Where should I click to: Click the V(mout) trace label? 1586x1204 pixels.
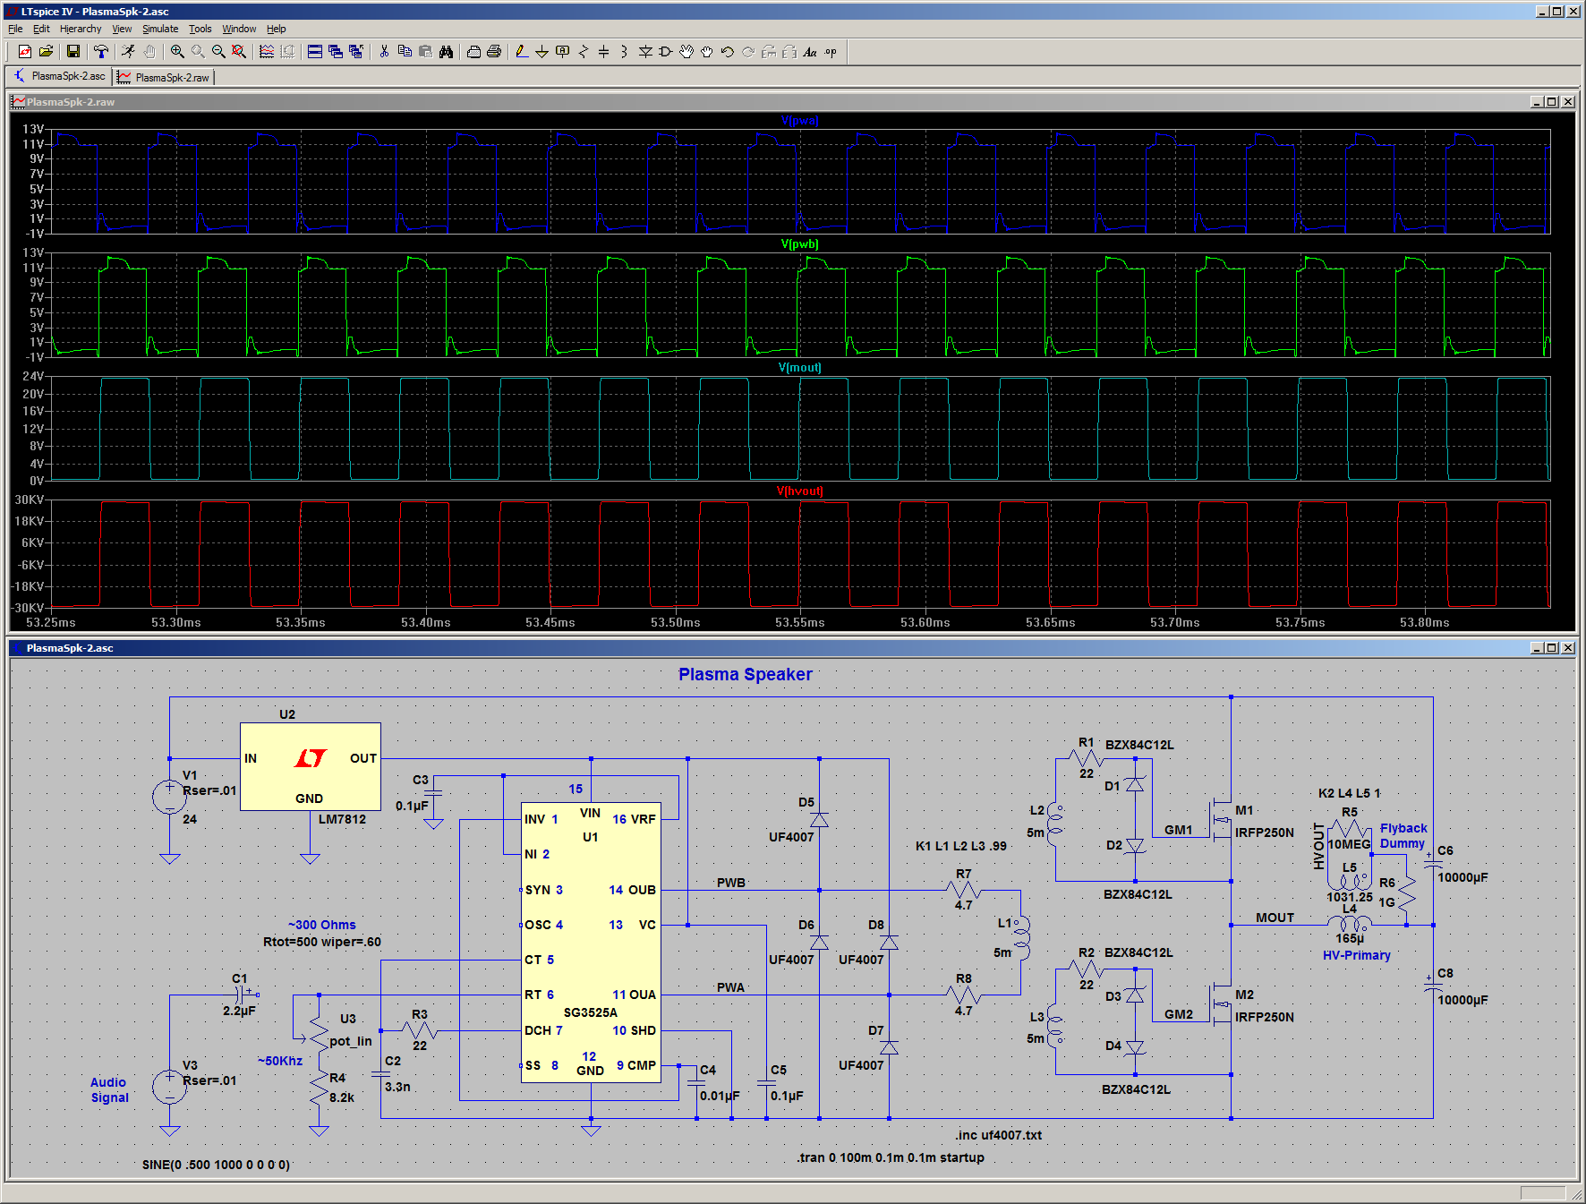[799, 368]
